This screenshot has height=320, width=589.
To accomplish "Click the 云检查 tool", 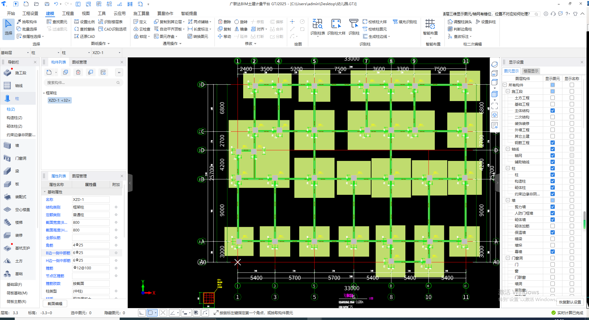I will [x=142, y=29].
